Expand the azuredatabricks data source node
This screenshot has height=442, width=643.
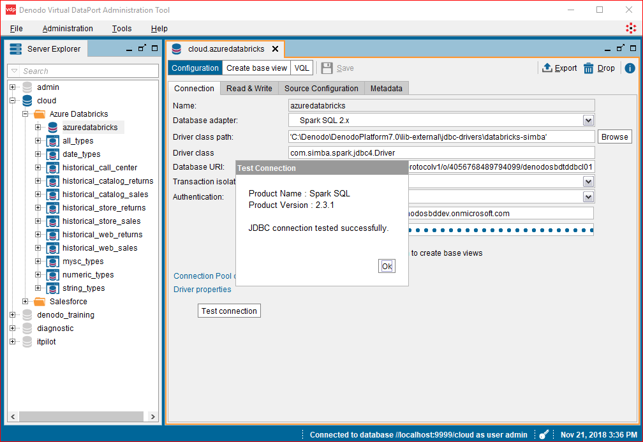[x=38, y=128]
